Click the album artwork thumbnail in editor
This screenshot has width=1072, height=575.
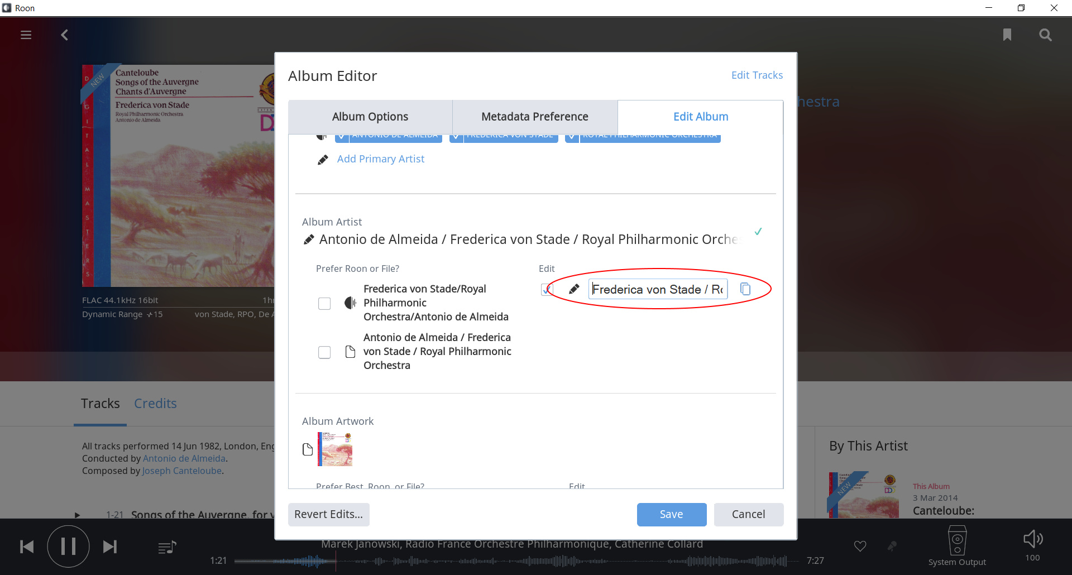click(x=335, y=449)
